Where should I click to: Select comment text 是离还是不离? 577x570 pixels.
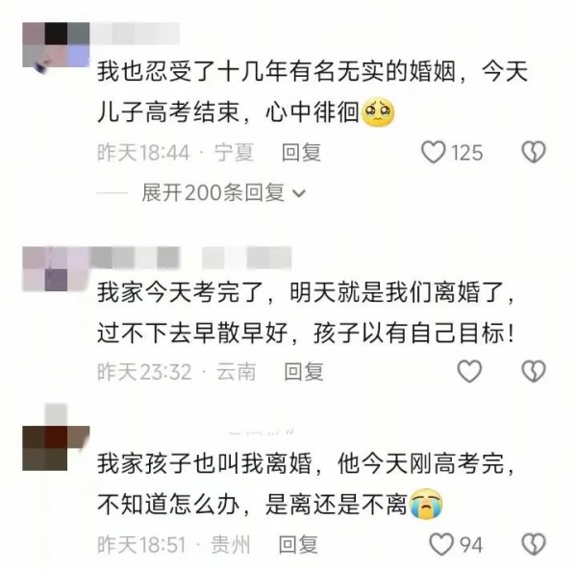point(336,504)
